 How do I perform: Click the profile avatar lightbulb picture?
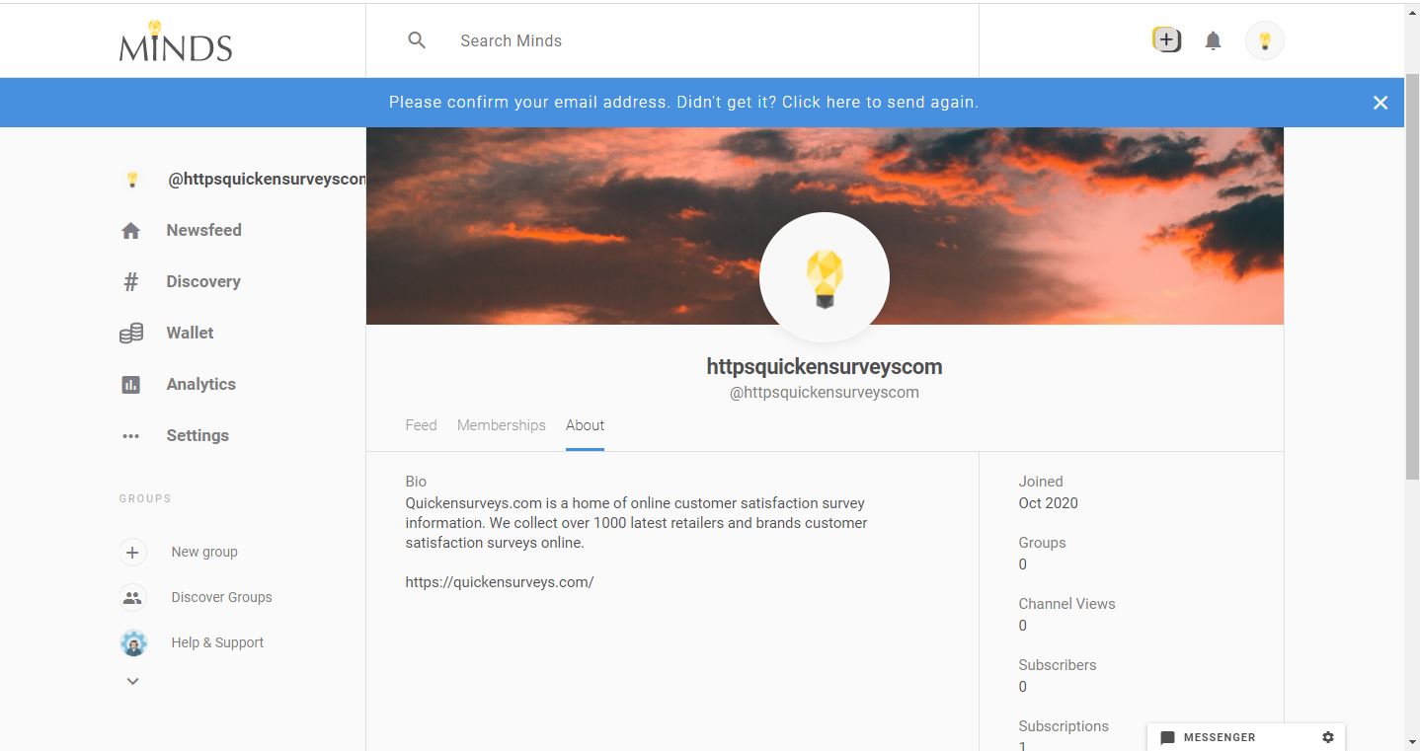click(825, 277)
